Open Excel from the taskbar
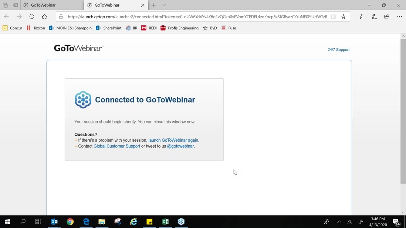 165,222
